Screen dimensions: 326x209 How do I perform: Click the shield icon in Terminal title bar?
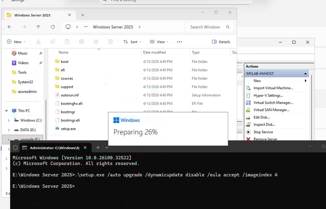tap(15, 148)
